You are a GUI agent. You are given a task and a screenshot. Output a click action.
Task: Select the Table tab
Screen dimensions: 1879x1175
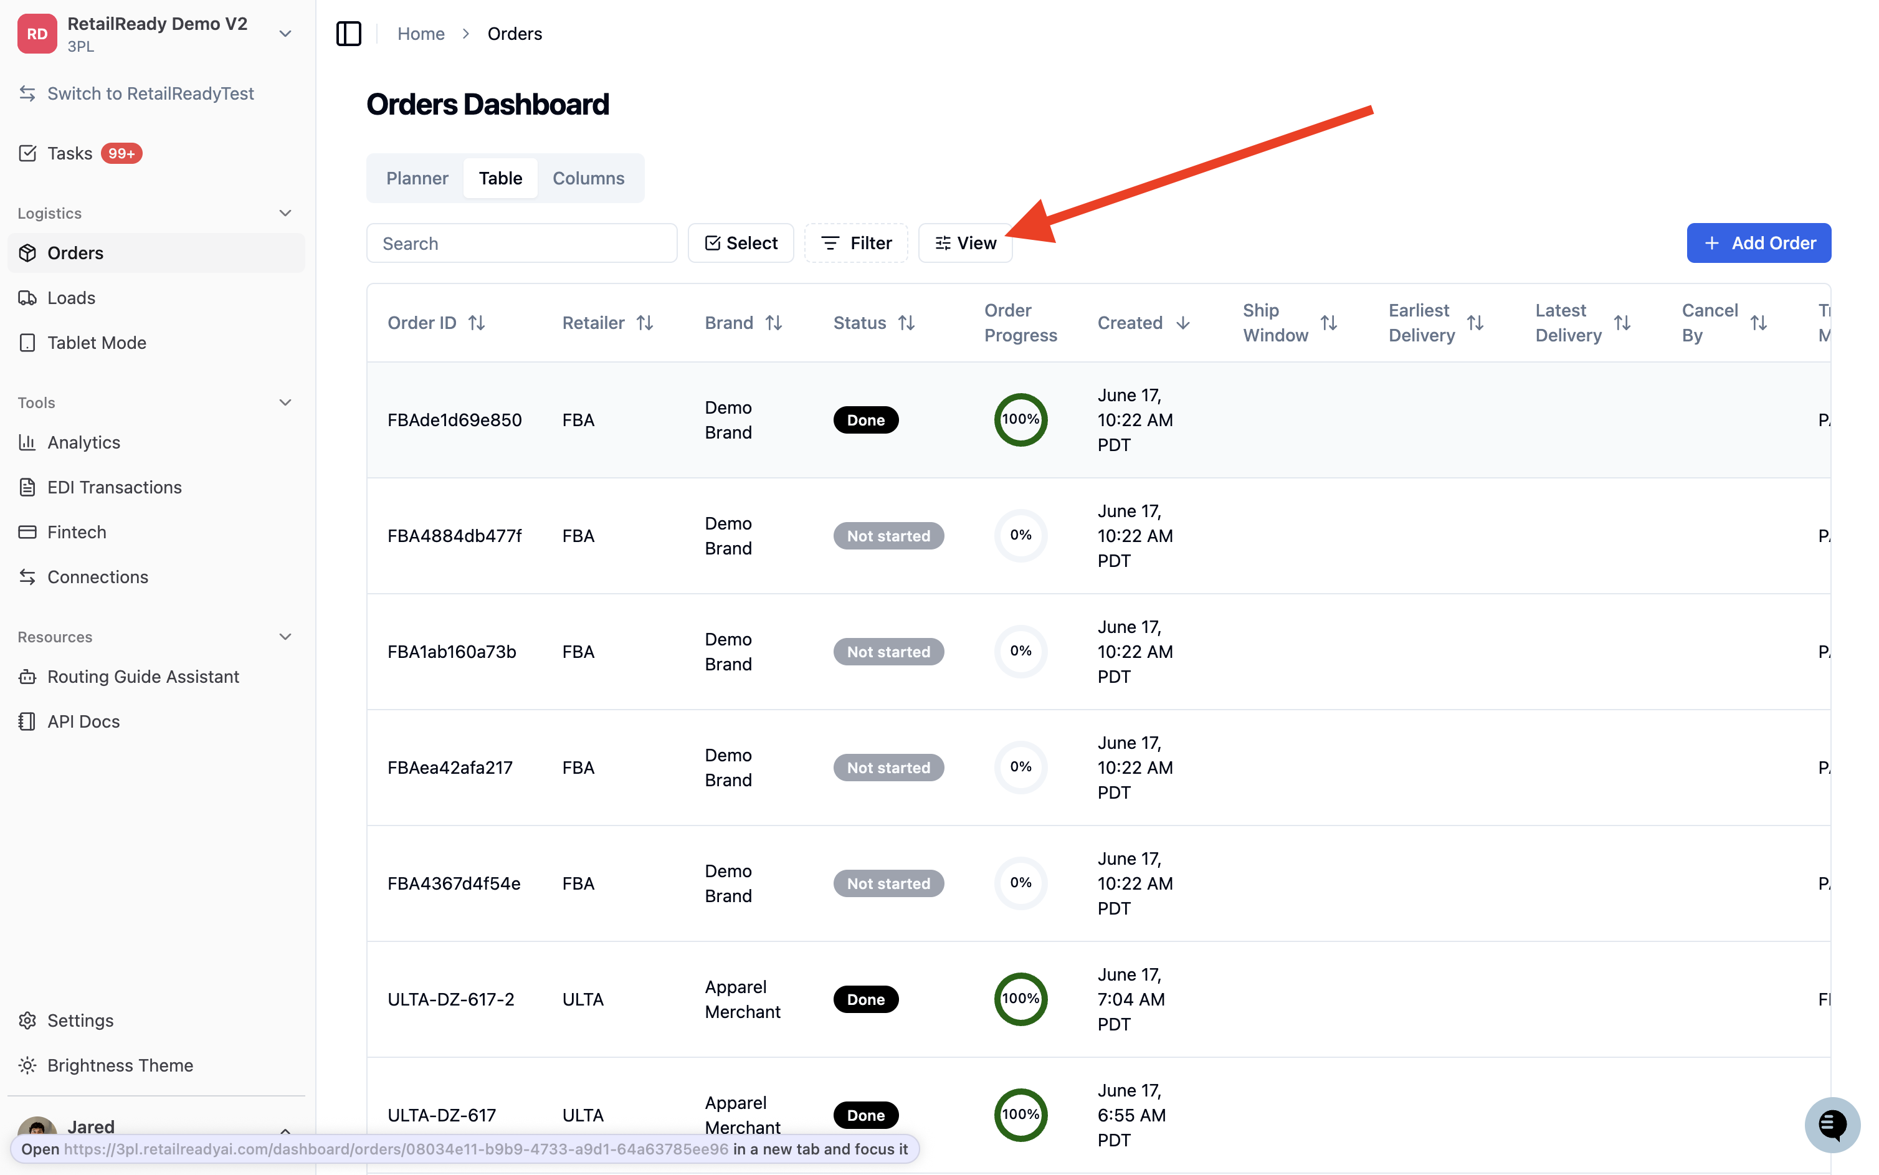500,178
